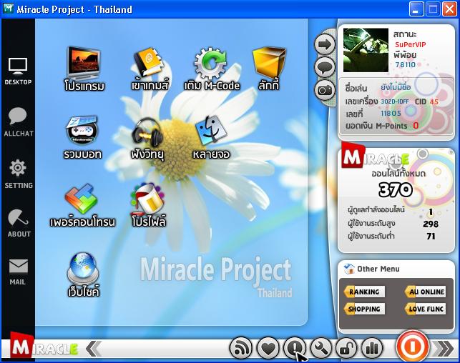
Task: Launch the โปรแกรม TV monitor icon
Action: coord(84,69)
